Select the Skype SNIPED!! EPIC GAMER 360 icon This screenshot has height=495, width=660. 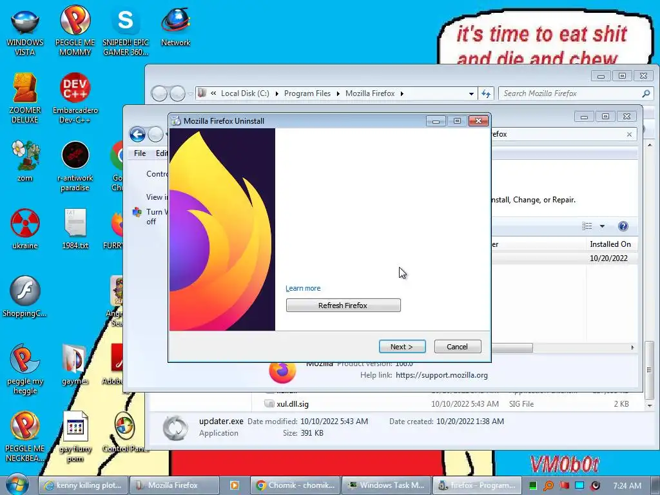pyautogui.click(x=126, y=32)
